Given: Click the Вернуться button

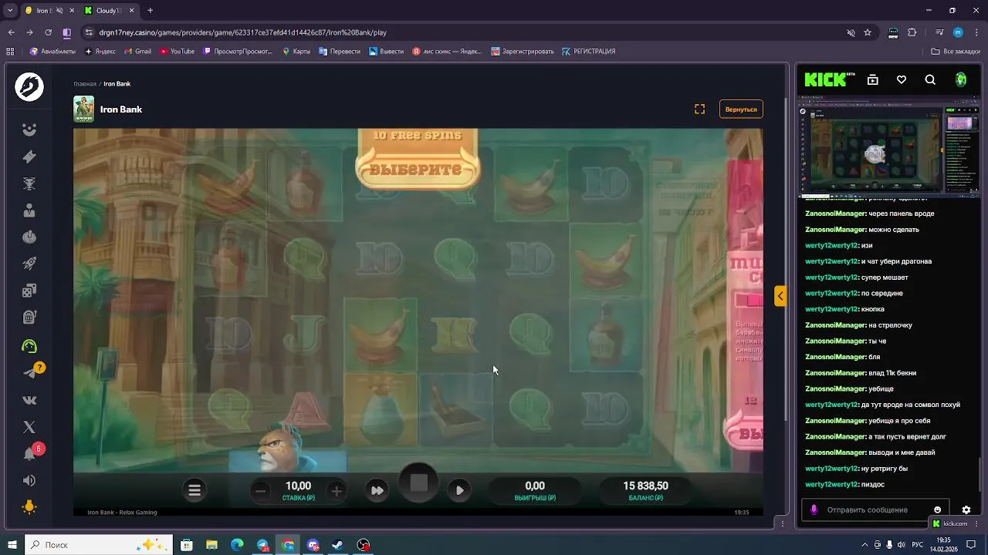Looking at the screenshot, I should [x=741, y=109].
